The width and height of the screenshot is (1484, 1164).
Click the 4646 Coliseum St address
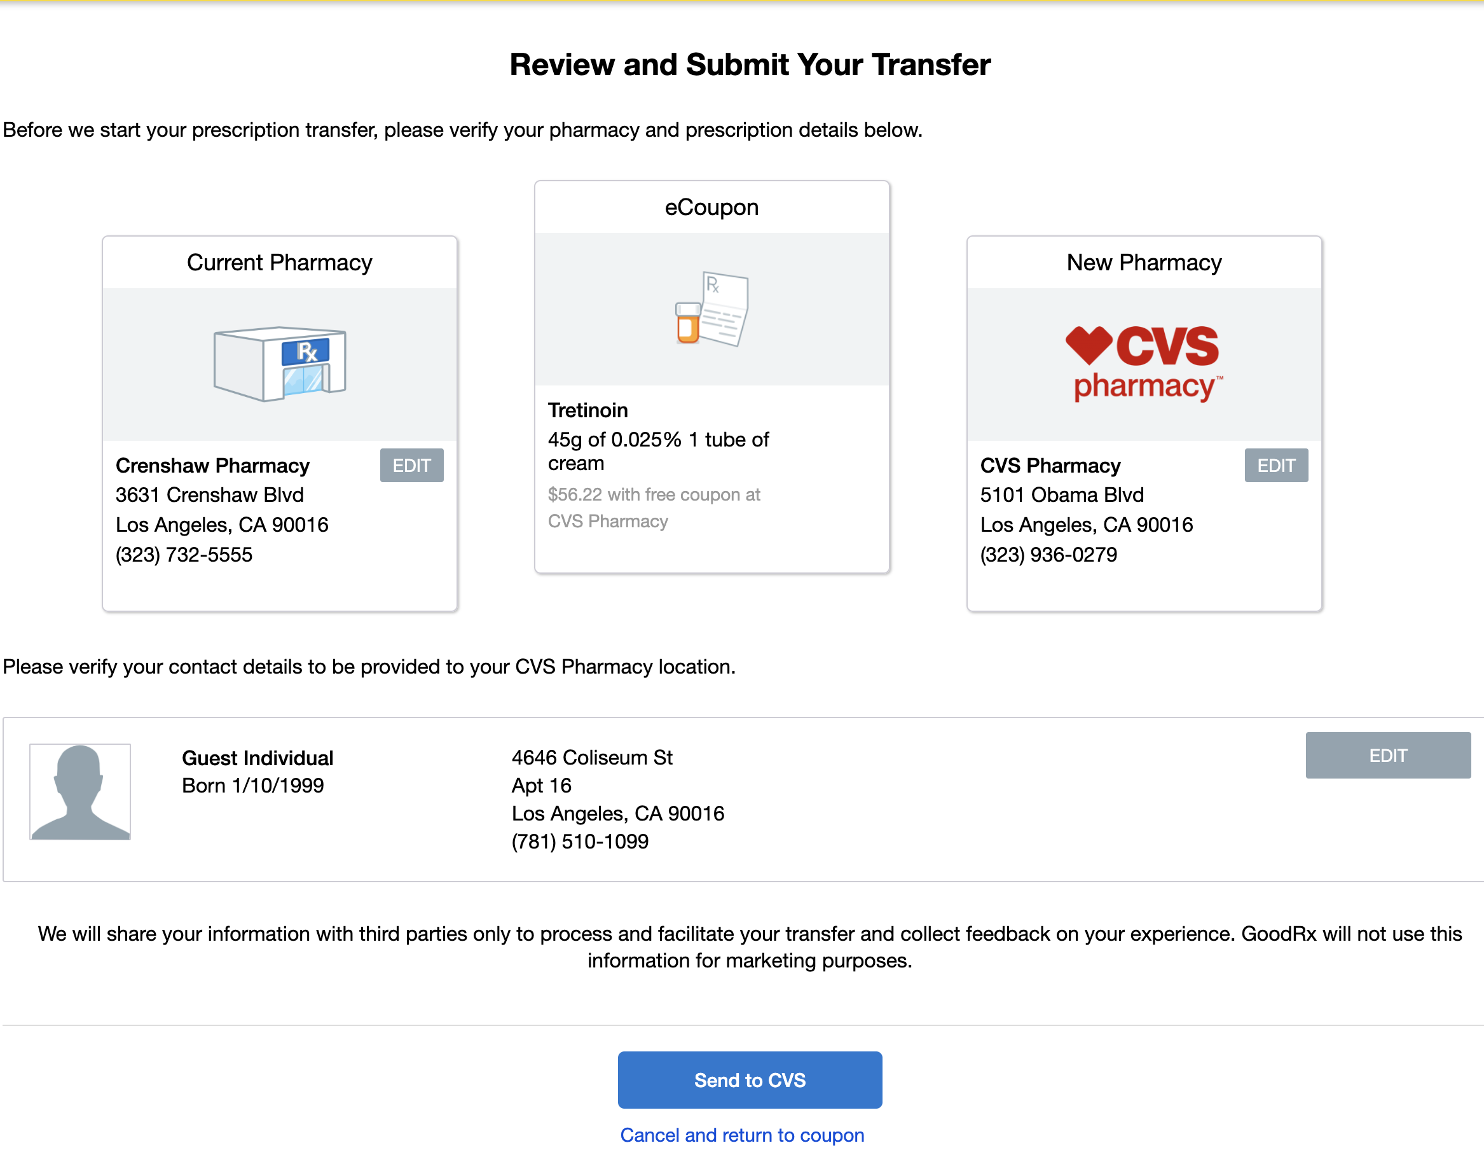tap(592, 757)
